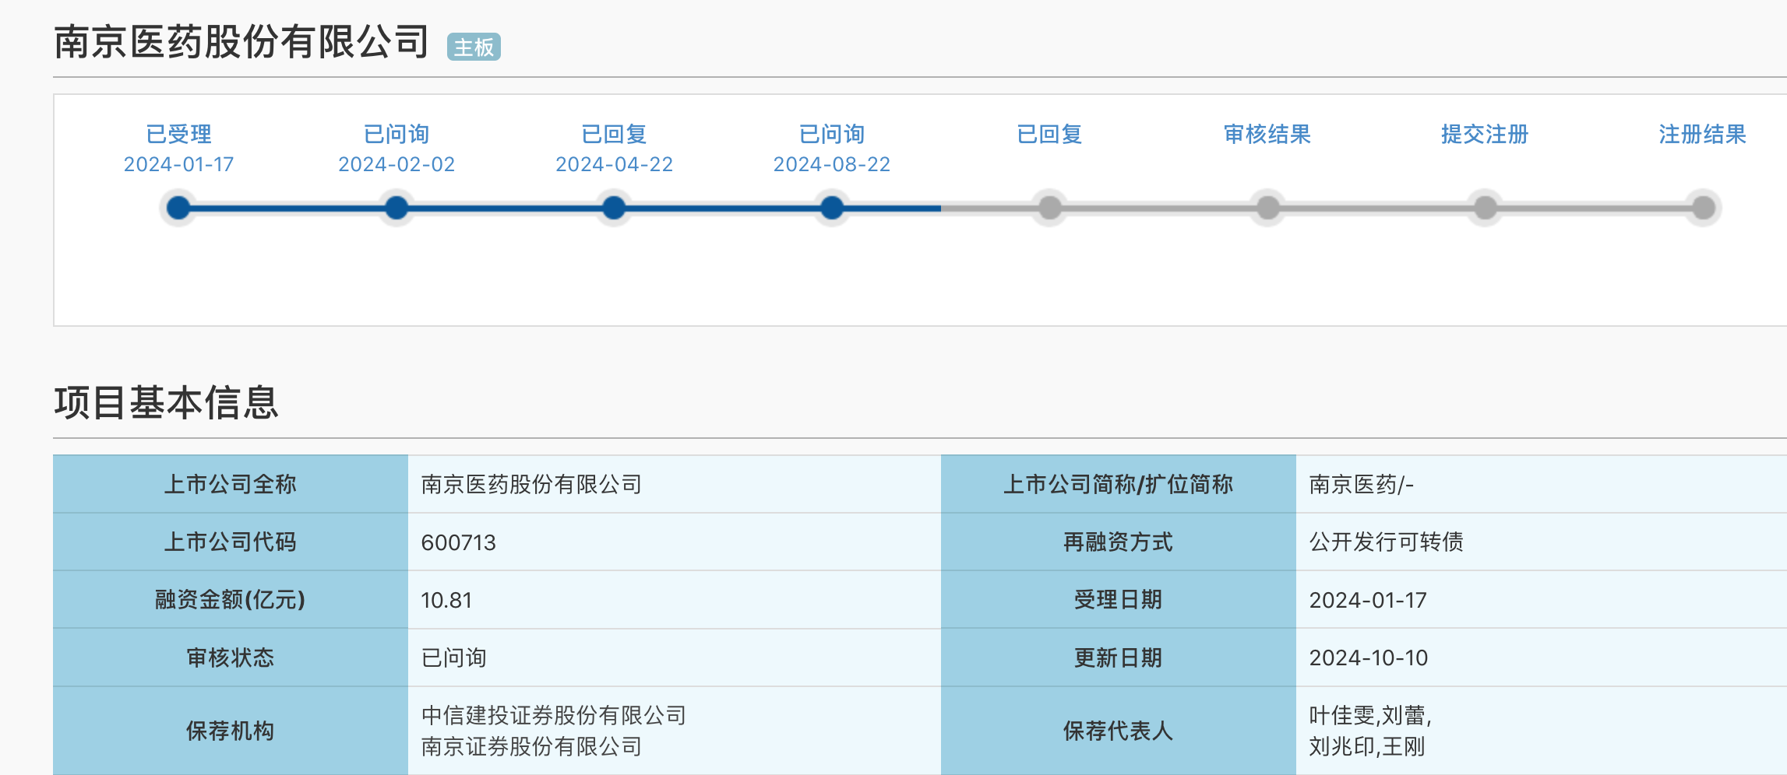Viewport: 1787px width, 775px height.
Task: Click the 已受理 step label in the timeline
Action: click(x=178, y=135)
